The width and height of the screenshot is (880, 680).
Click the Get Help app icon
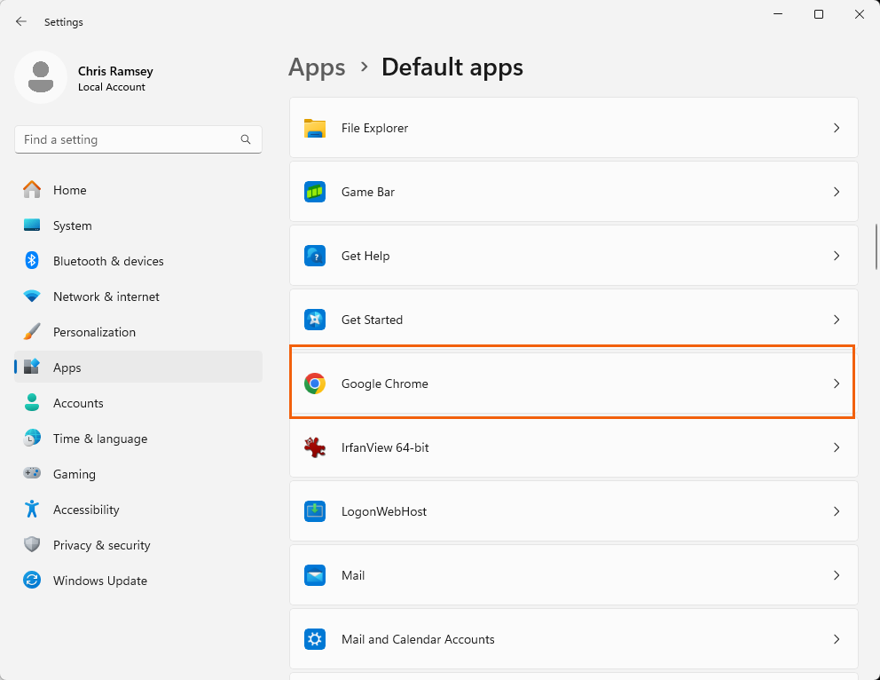point(315,256)
